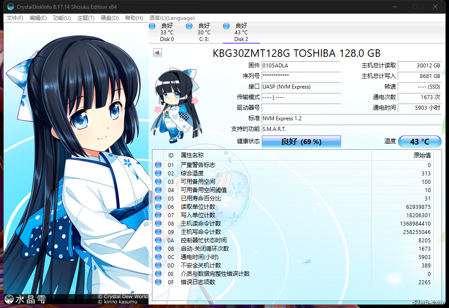This screenshot has height=308, width=449.
Task: Click the Disk 0 health status orb
Action: [x=152, y=26]
